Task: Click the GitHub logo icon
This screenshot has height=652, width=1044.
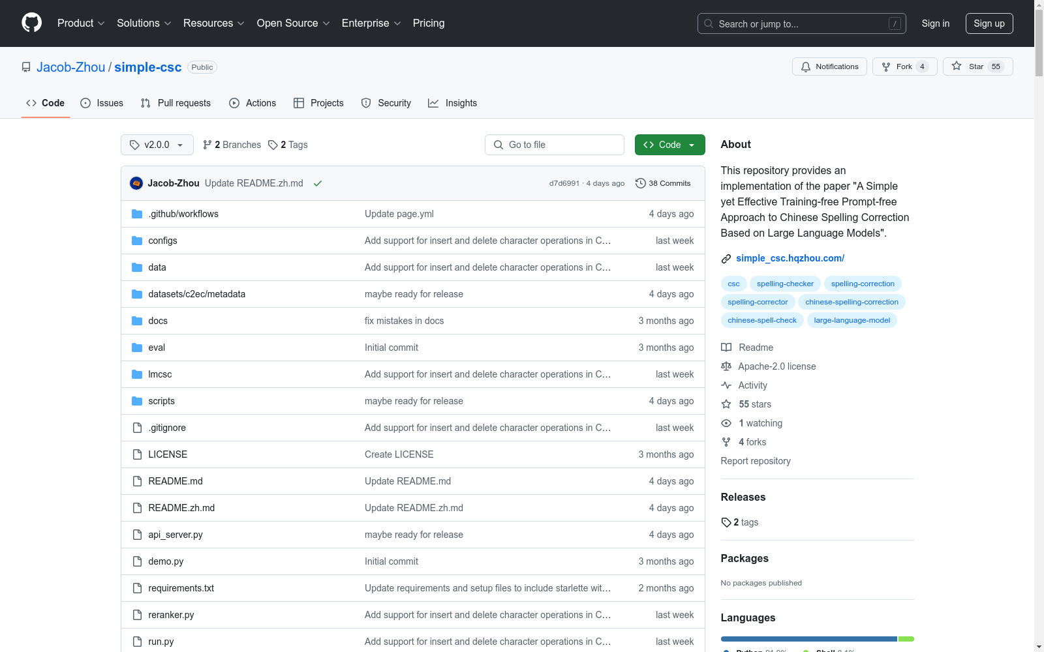Action: 31,23
